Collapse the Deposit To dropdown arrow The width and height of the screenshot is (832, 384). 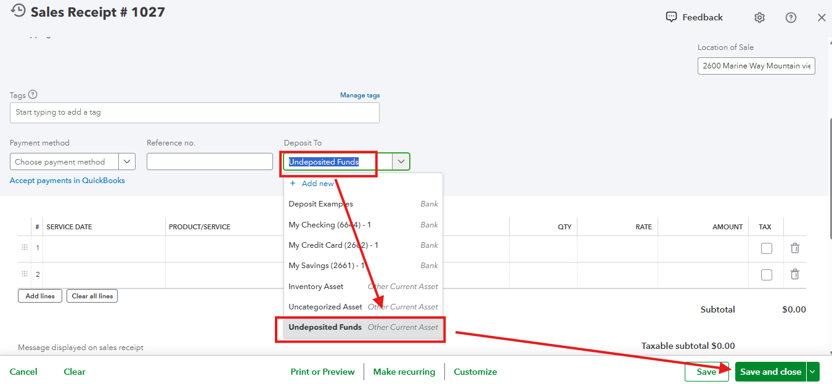point(401,161)
